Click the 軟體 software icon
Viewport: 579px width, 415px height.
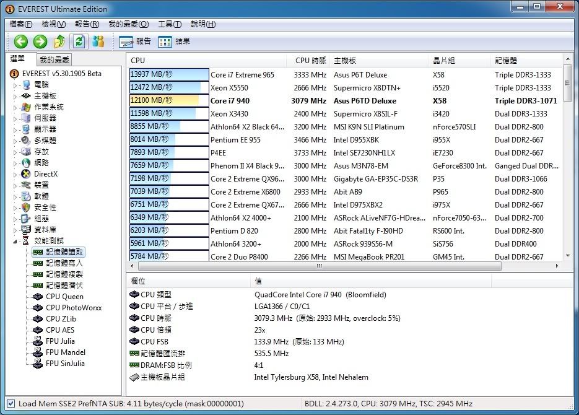[x=26, y=196]
